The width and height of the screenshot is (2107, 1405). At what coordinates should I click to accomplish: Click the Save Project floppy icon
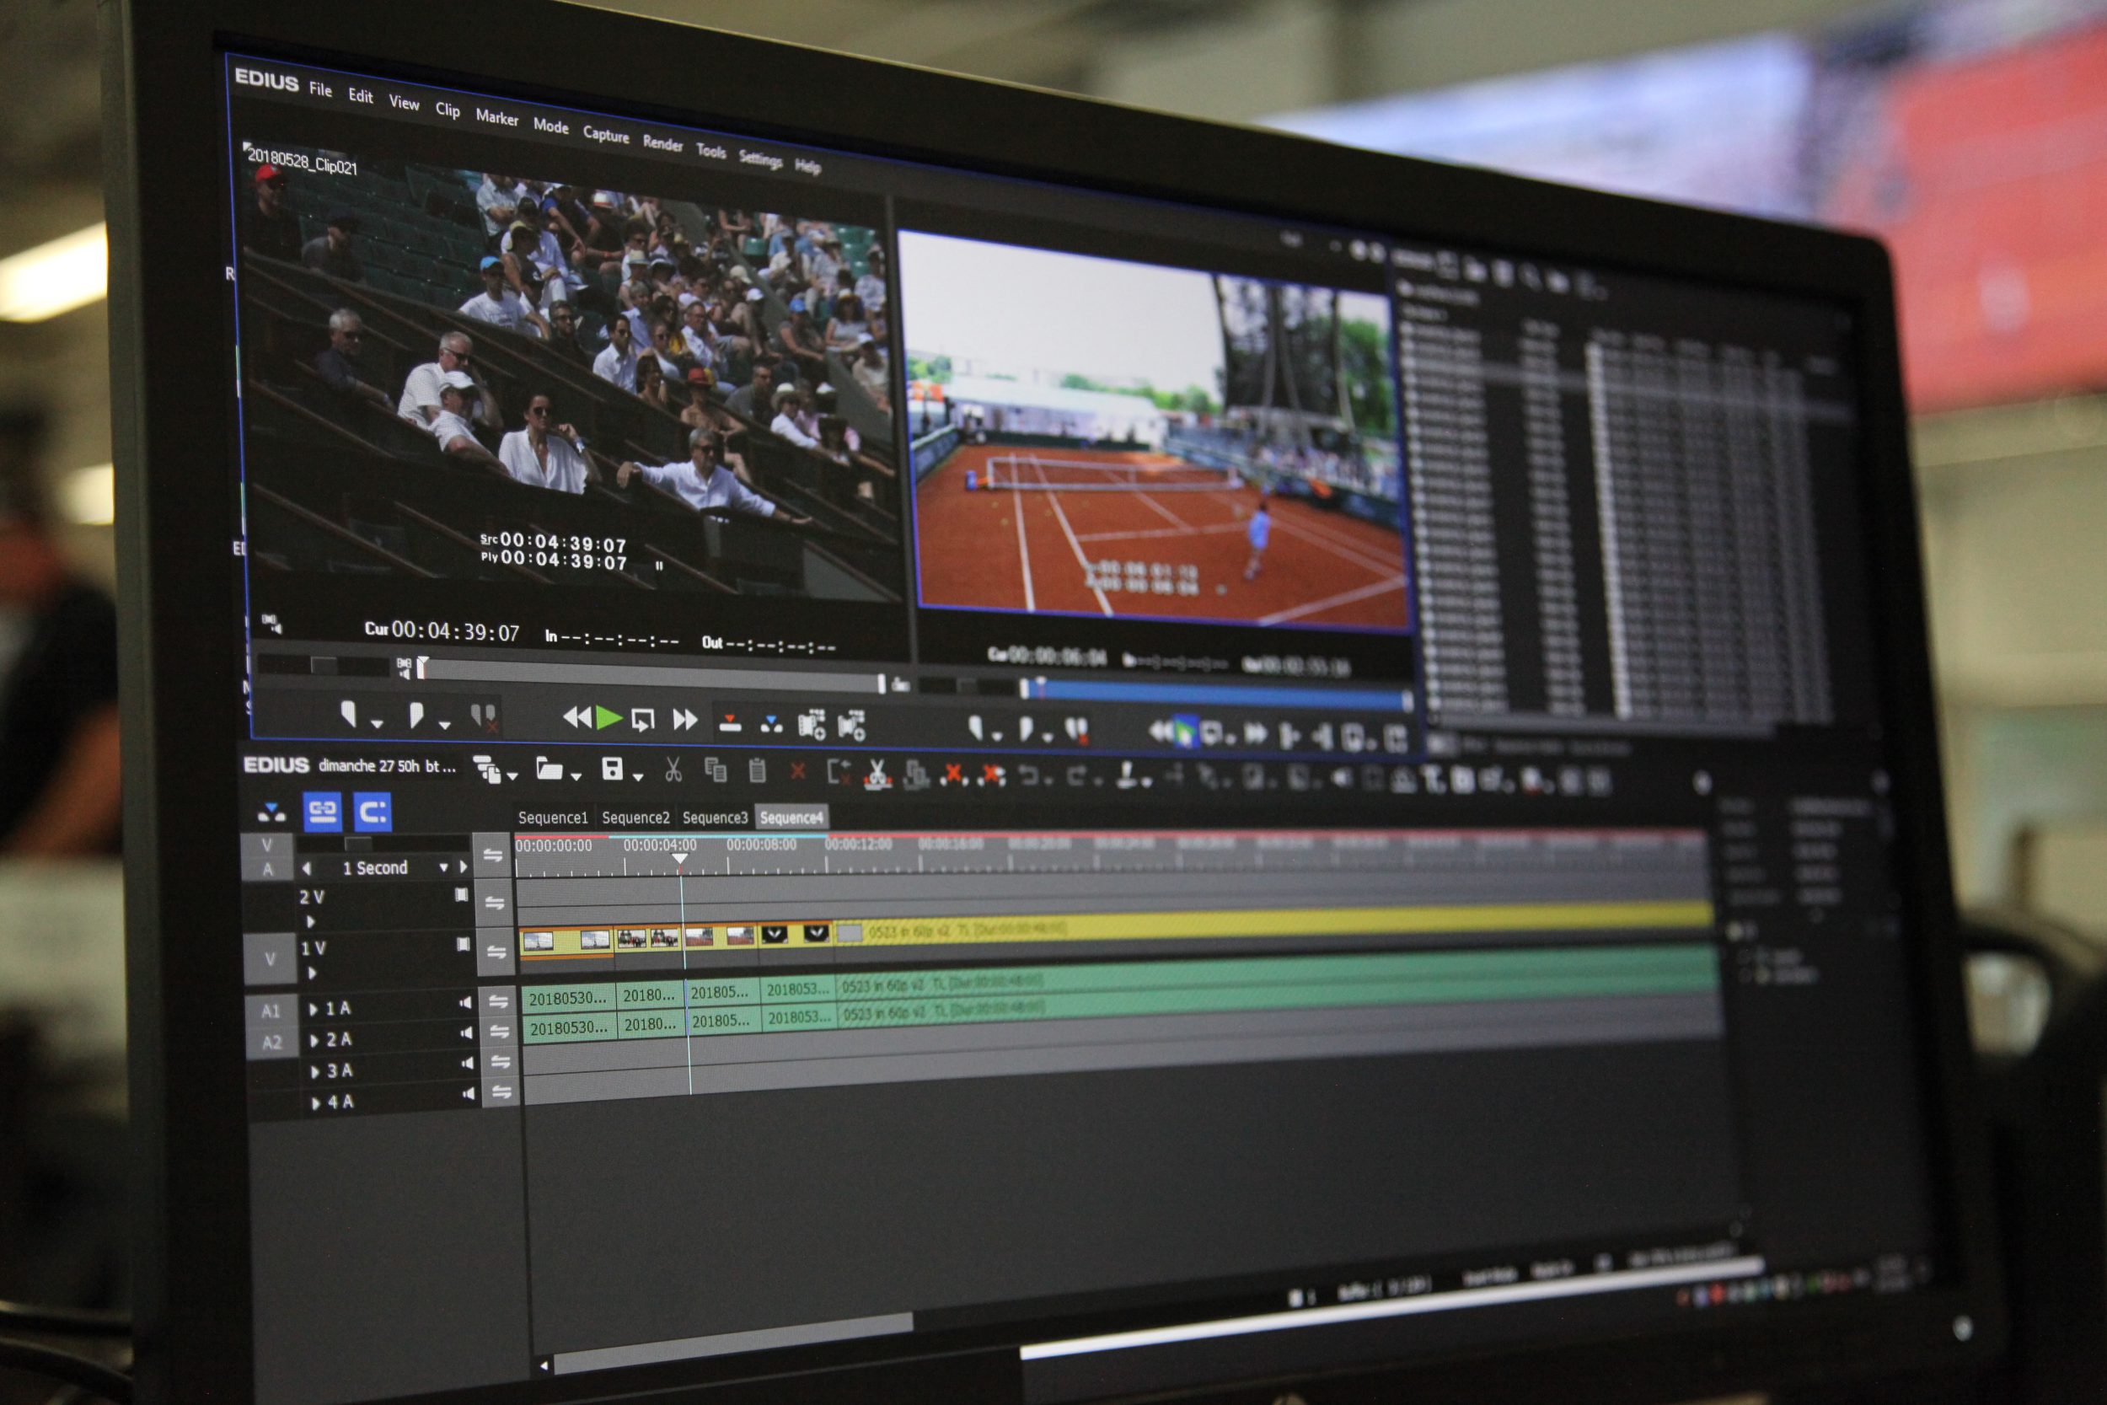612,769
